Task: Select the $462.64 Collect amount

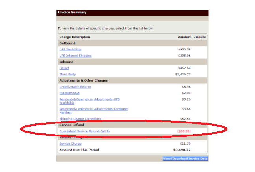Action: 184,68
